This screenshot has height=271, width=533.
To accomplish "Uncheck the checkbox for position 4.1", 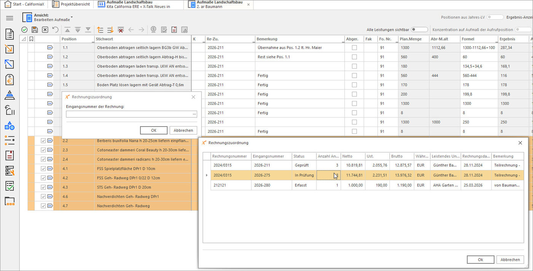I will click(43, 168).
